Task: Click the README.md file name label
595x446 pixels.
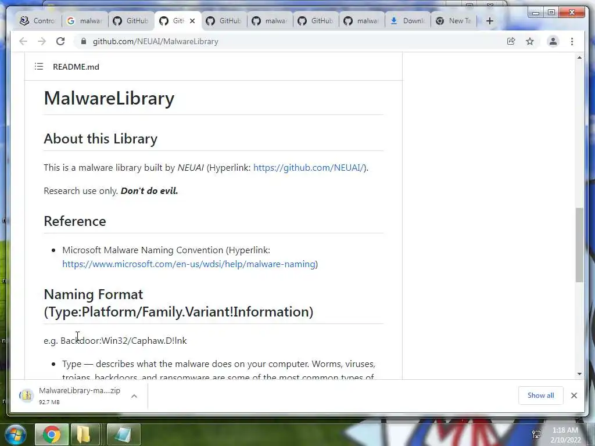Action: coord(76,67)
